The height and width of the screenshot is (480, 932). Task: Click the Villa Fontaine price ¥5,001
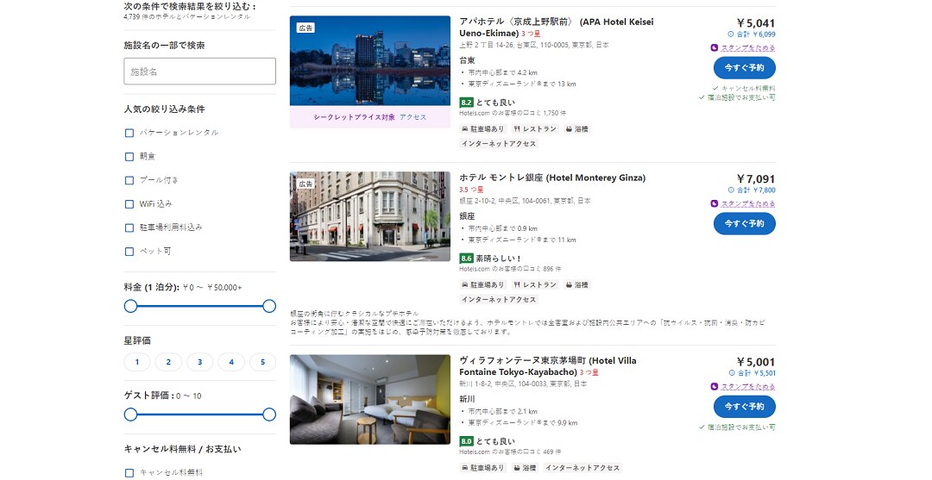pos(756,362)
